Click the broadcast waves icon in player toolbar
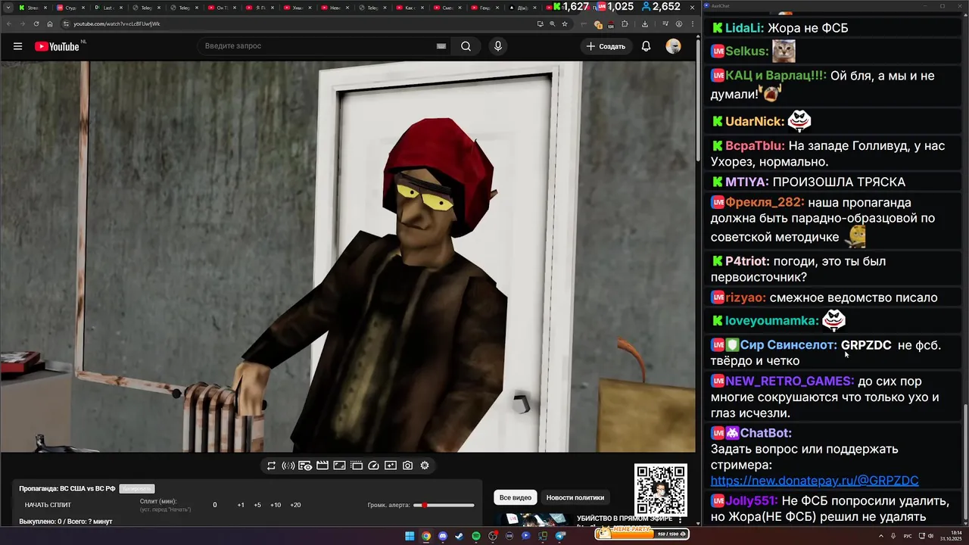The width and height of the screenshot is (969, 545). (288, 466)
